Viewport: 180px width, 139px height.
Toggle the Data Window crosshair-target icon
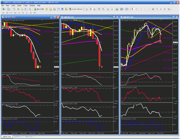click(x=18, y=9)
